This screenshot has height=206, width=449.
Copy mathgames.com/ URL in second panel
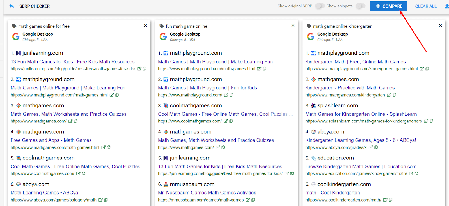223,147
